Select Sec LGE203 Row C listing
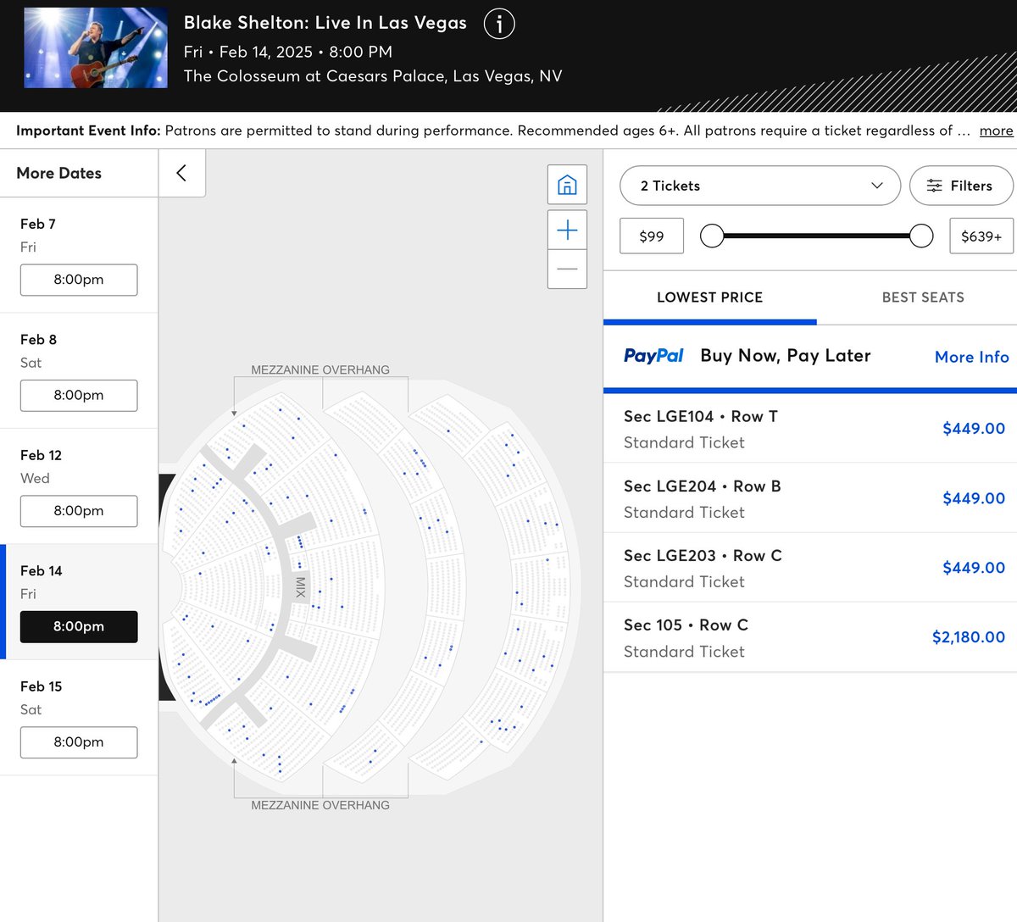Screen dimensions: 1017x922 (810, 568)
